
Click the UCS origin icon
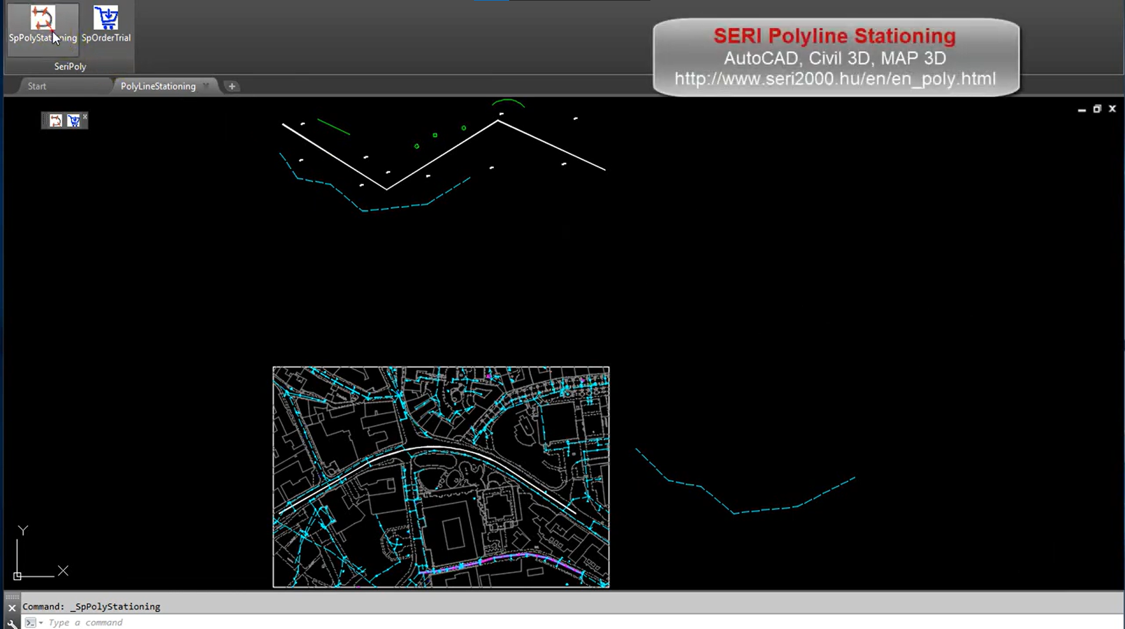[18, 576]
